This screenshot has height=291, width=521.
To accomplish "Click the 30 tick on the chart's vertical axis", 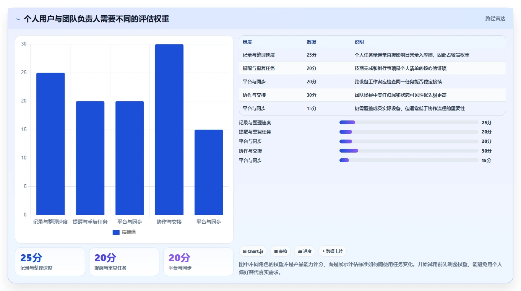I will click(24, 44).
